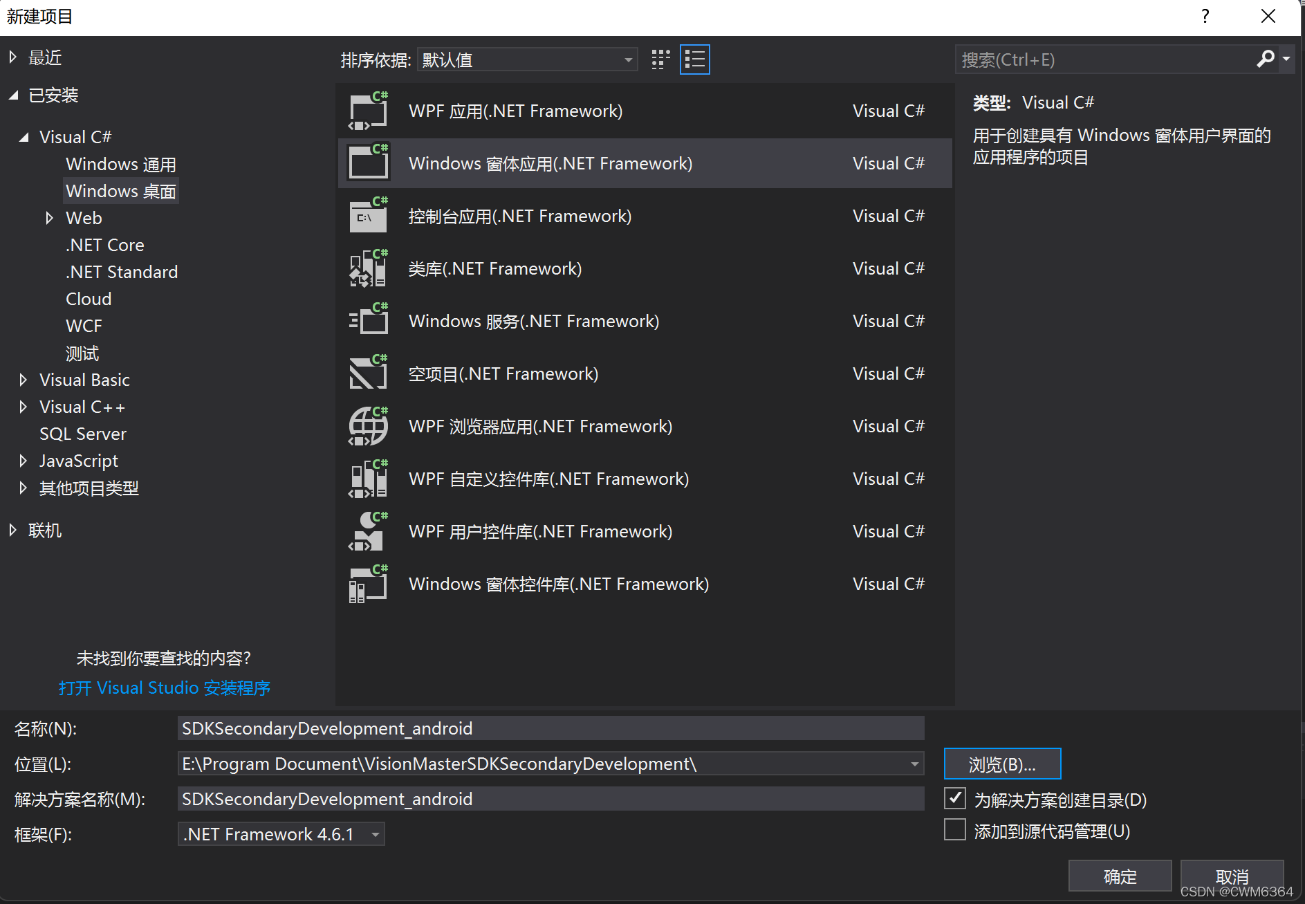Expand the 联机 section
The image size is (1305, 904).
tap(12, 531)
